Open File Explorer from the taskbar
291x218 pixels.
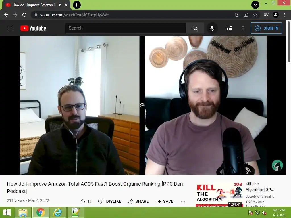tap(23, 212)
